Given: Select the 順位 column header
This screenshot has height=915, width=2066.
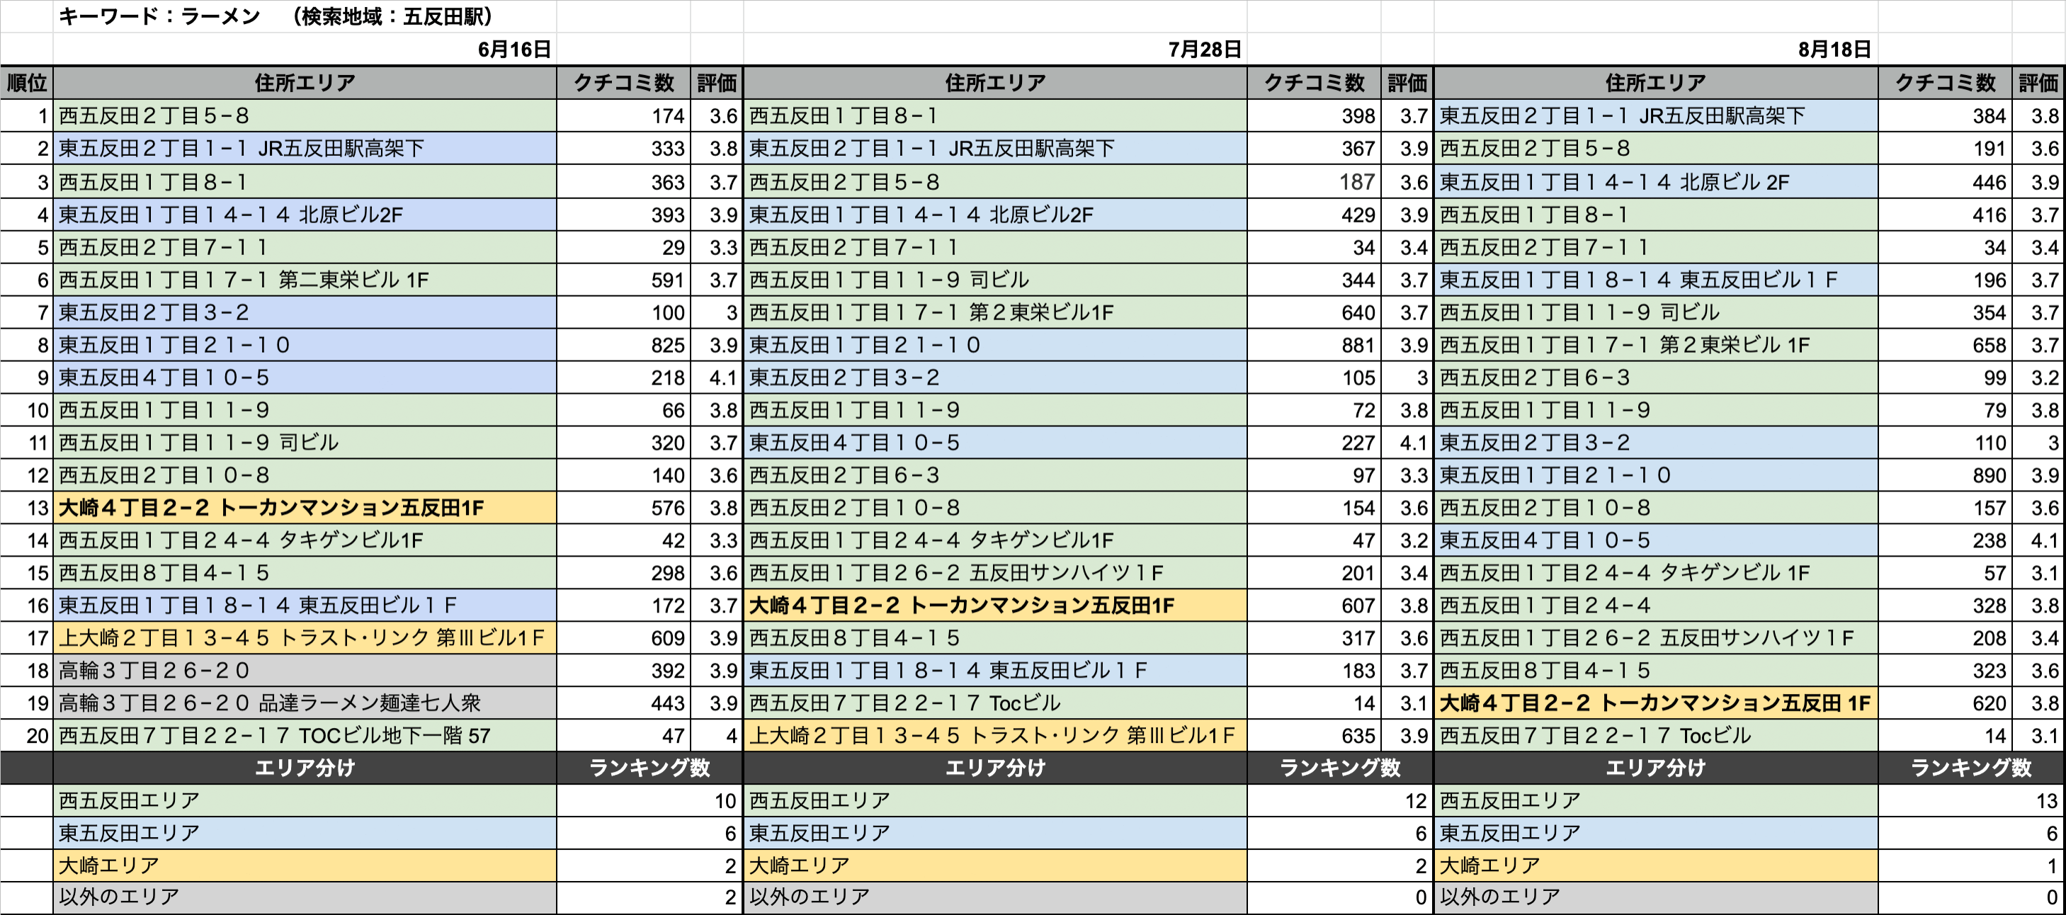Looking at the screenshot, I should pyautogui.click(x=26, y=83).
